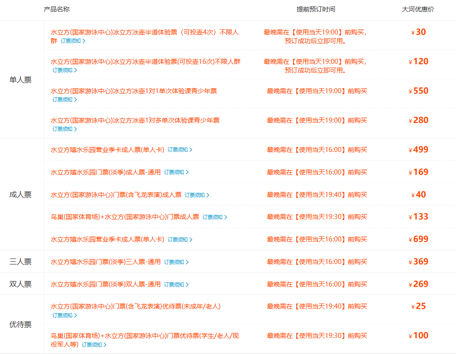Screen dimensions: 456x354
Task: Open the 嬉水乐园门票(淡季)双人票-通用 link
Action: point(106,284)
